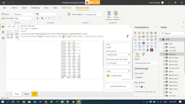Toggle the Cross-report switch
The width and height of the screenshot is (185, 104).
click(140, 77)
